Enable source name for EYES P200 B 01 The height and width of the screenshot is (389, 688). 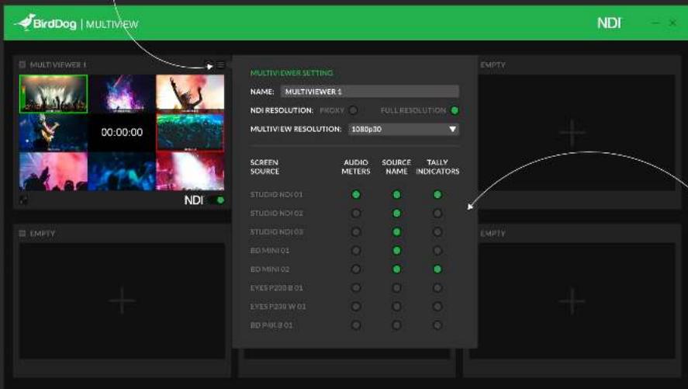click(396, 288)
